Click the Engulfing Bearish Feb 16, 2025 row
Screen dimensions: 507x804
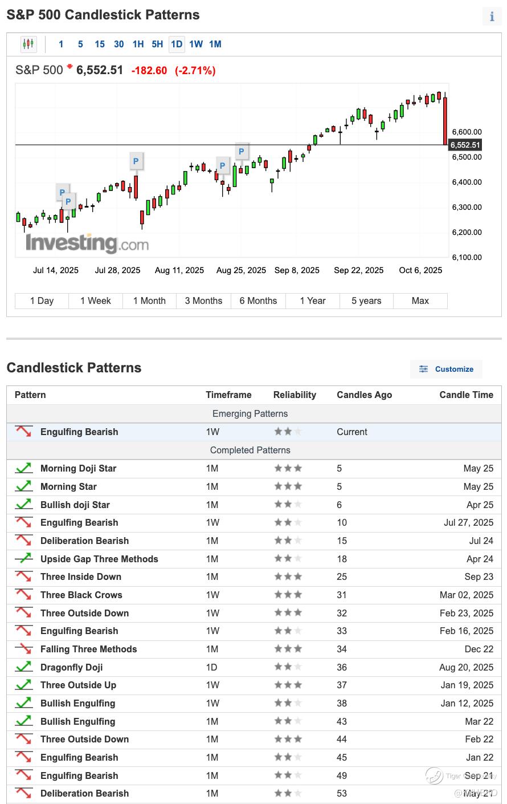point(254,631)
